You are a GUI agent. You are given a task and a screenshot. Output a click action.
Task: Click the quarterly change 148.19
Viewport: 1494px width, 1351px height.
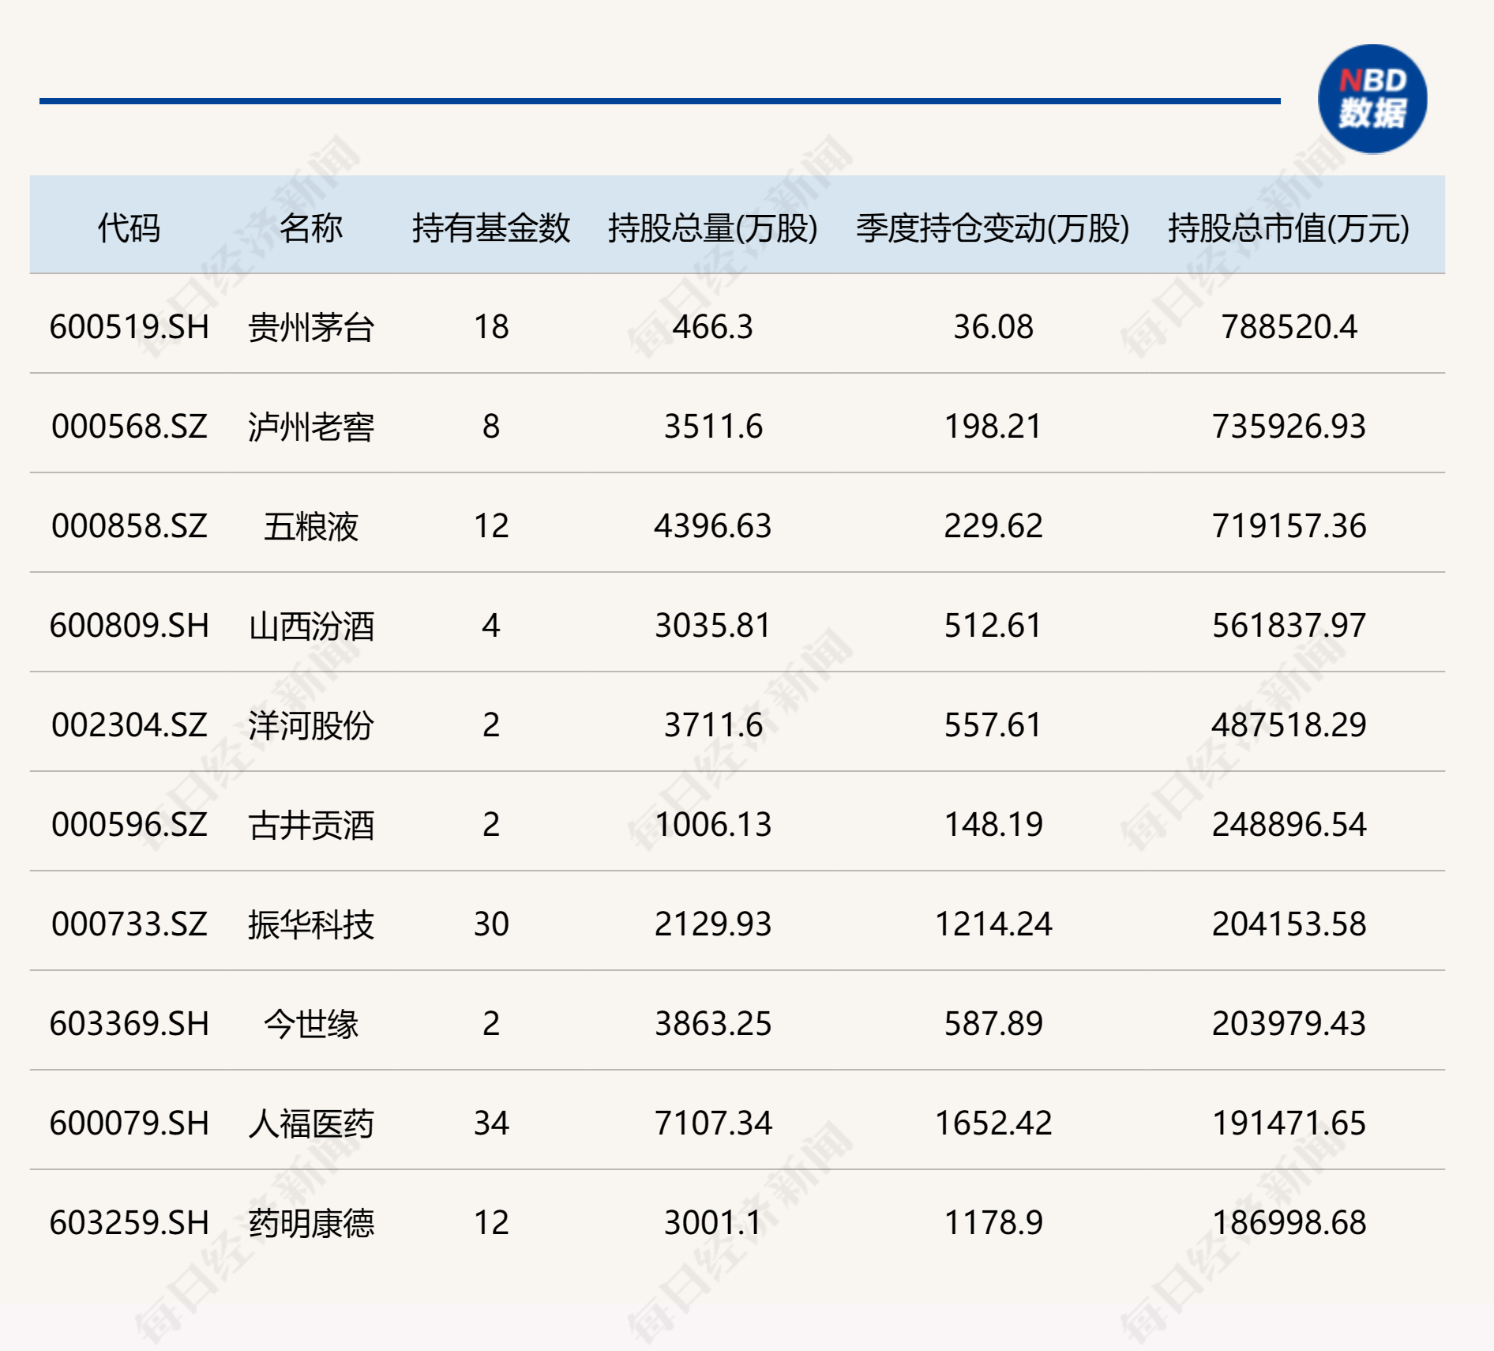pyautogui.click(x=993, y=824)
